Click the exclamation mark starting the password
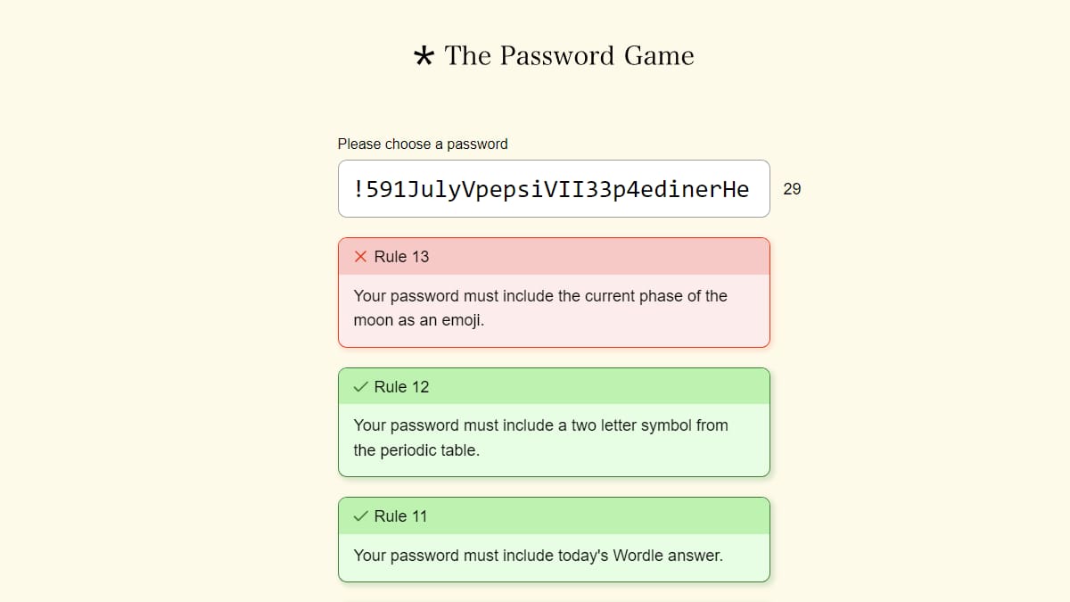 point(358,189)
